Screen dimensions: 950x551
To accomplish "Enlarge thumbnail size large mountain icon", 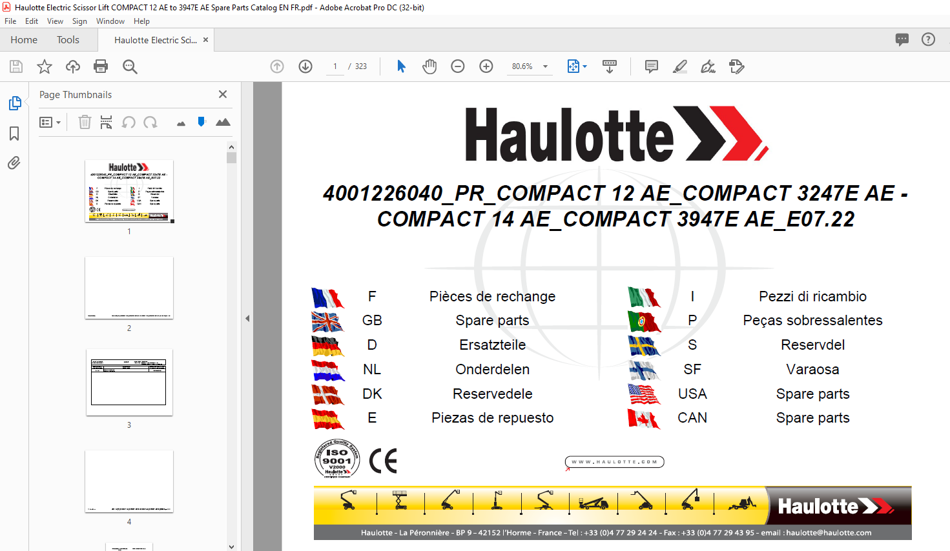I will (223, 122).
